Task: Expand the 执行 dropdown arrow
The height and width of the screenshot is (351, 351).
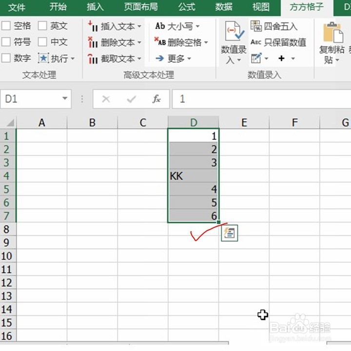Action: tap(73, 58)
